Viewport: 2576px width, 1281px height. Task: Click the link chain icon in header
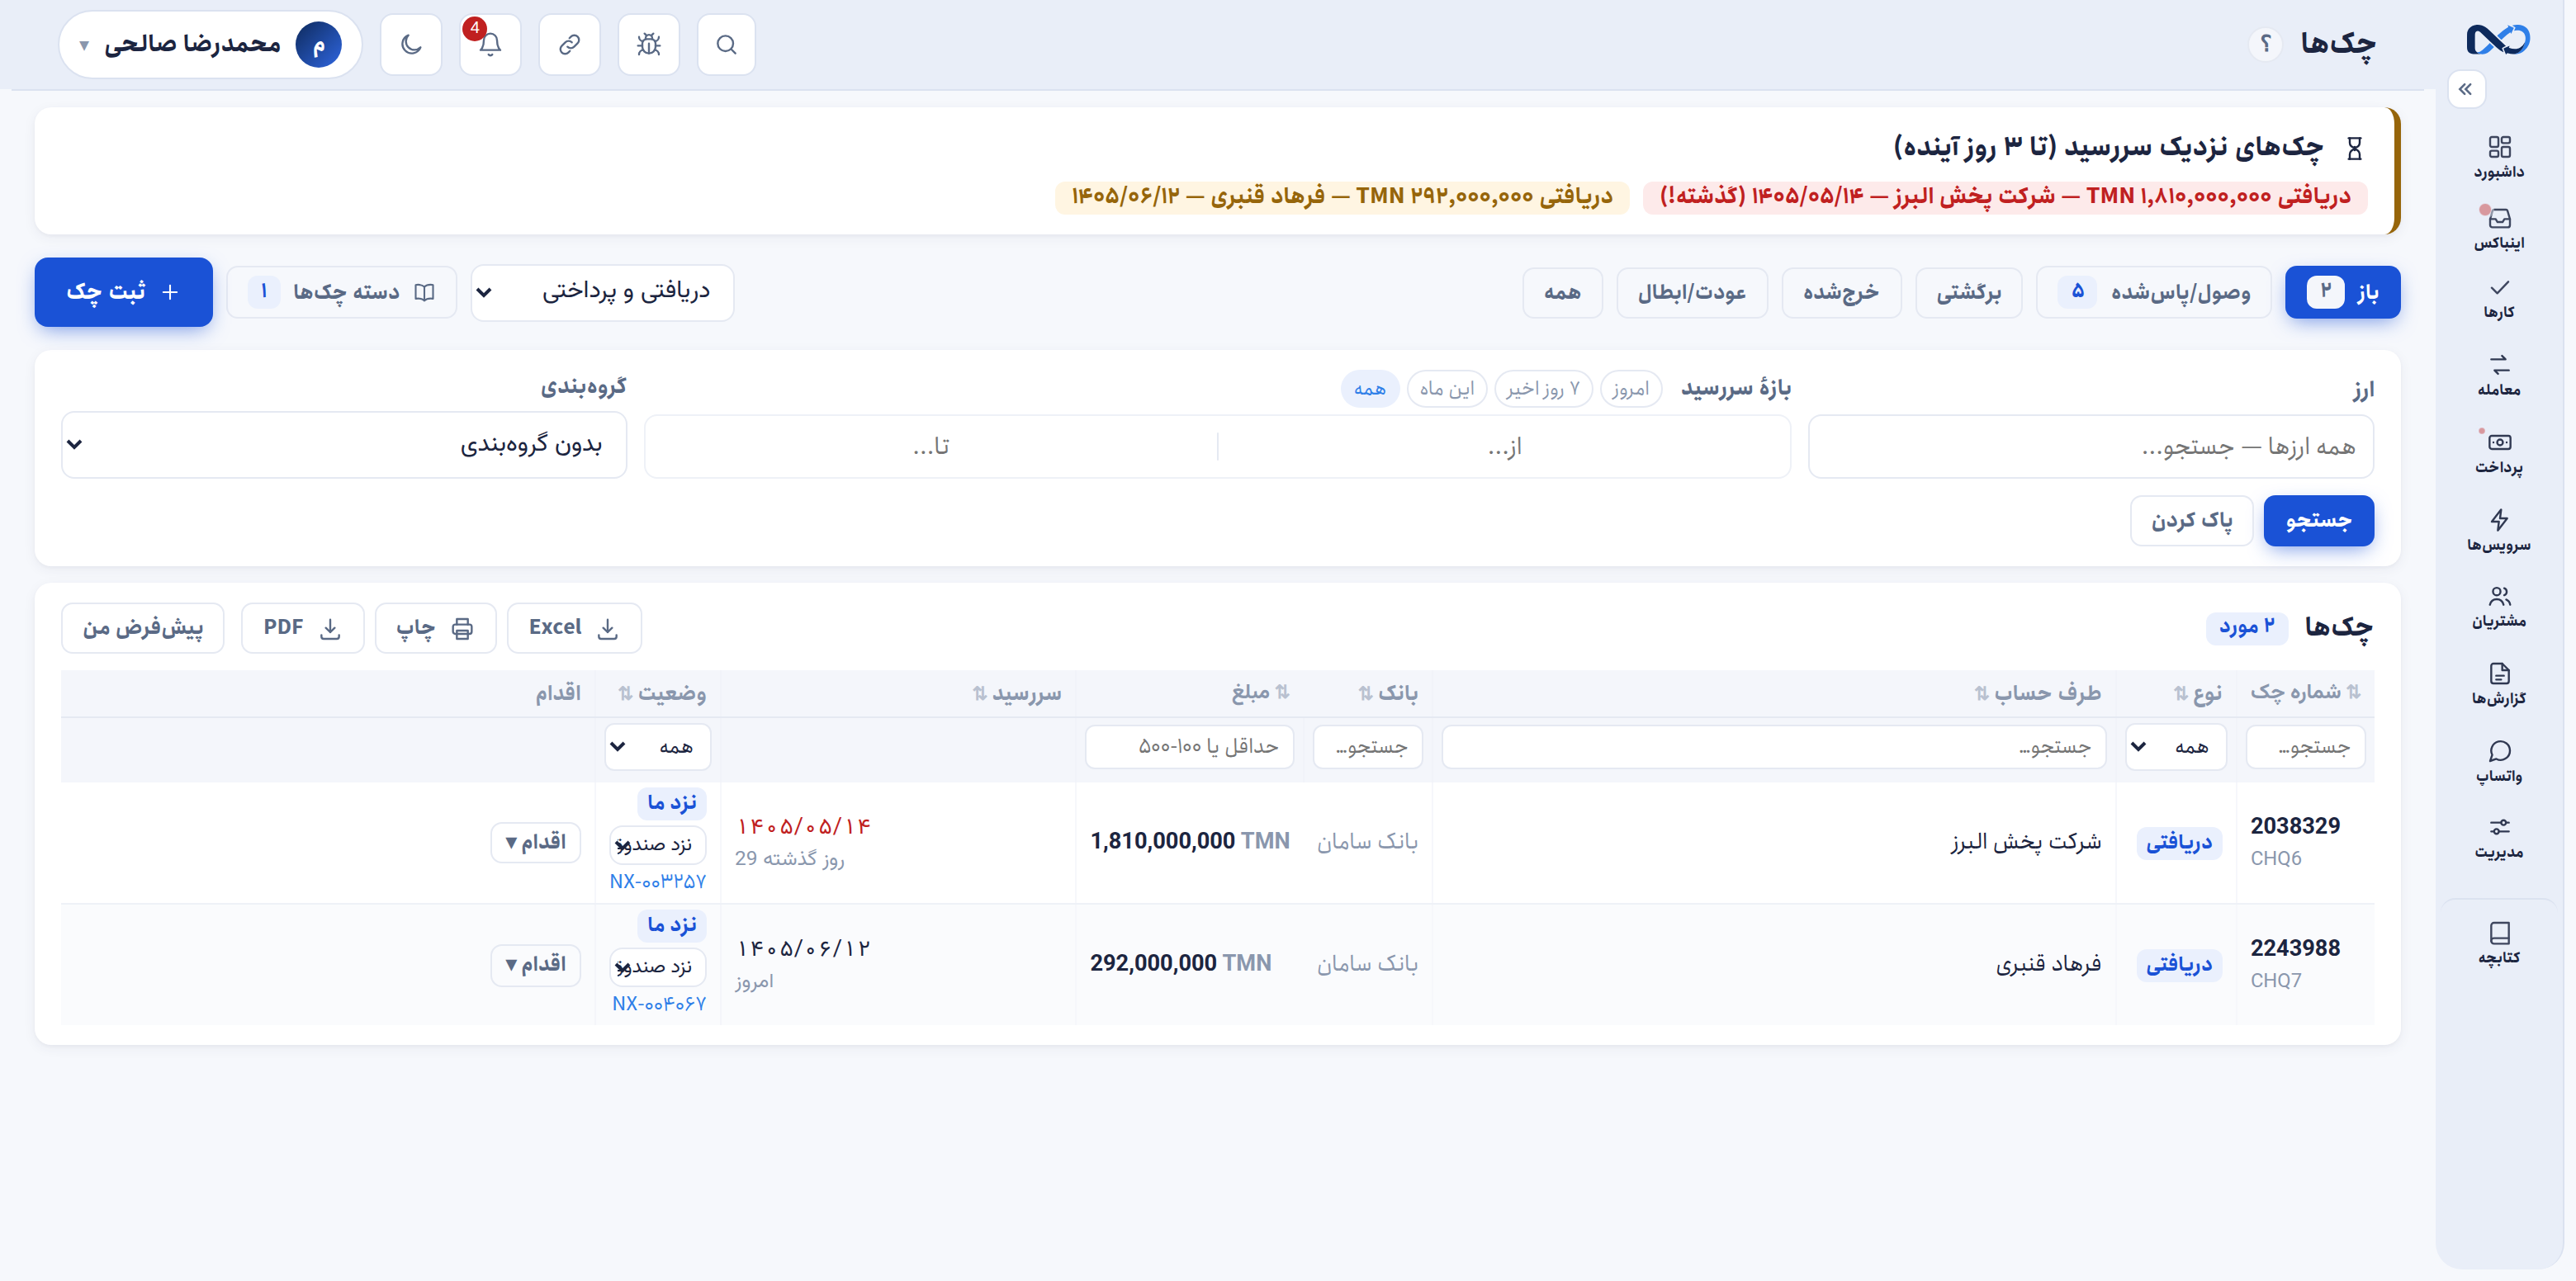click(569, 44)
